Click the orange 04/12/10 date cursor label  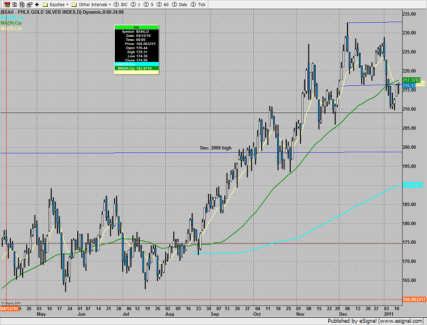pyautogui.click(x=10, y=309)
